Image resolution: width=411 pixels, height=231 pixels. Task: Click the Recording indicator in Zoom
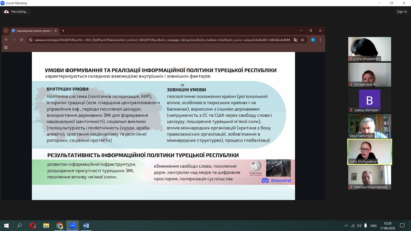coord(16,12)
